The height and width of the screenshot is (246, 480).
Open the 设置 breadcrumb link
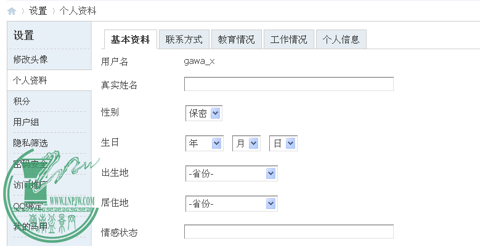pos(38,11)
